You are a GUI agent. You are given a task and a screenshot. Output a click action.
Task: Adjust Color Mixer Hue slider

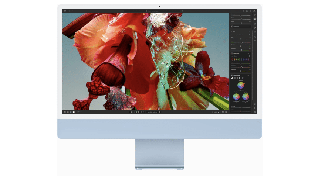pos(240,63)
